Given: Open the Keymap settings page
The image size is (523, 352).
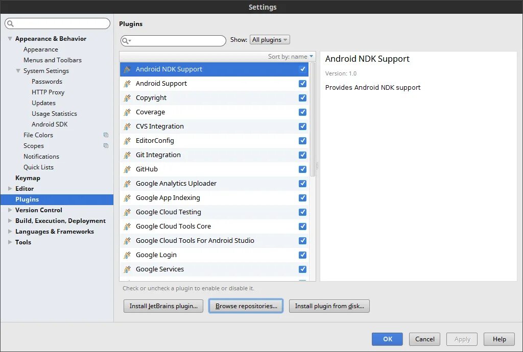Looking at the screenshot, I should tap(28, 178).
